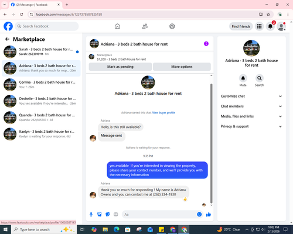Open Corrina's conversation
Screen dimensions: 293x234
(x=41, y=85)
